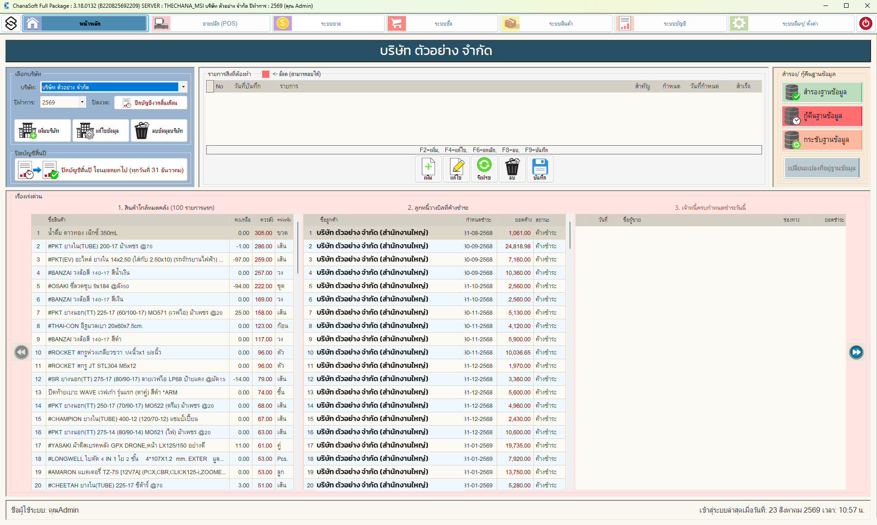Select debtor row with balance 24,818.98
The width and height of the screenshot is (877, 525).
tap(434, 246)
